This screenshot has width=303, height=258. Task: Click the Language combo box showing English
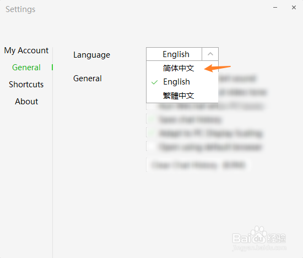(x=182, y=54)
